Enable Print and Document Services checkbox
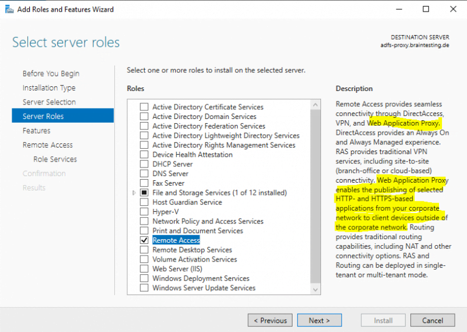467x332 pixels. [x=144, y=231]
